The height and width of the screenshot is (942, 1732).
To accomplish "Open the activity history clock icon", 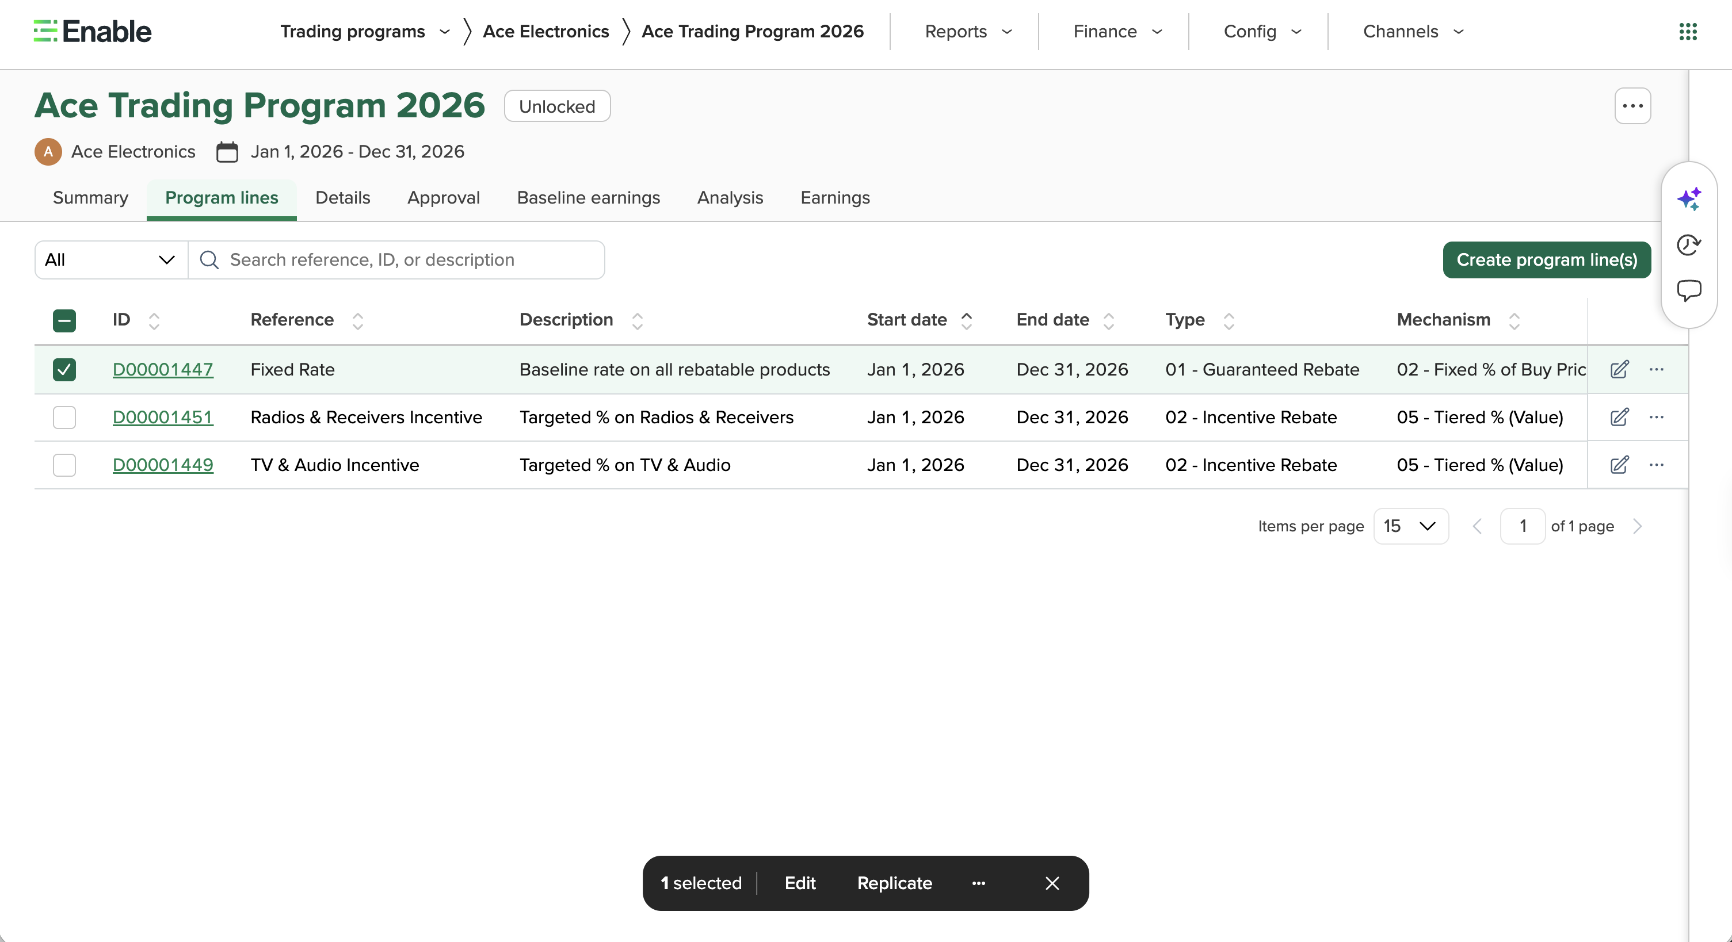I will click(1688, 244).
